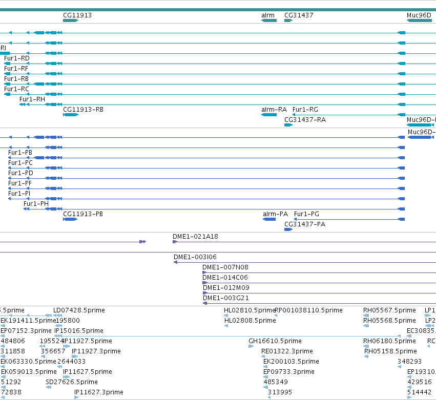436x400 pixels.
Task: Click the Muc96D gene bar
Action: (x=419, y=20)
